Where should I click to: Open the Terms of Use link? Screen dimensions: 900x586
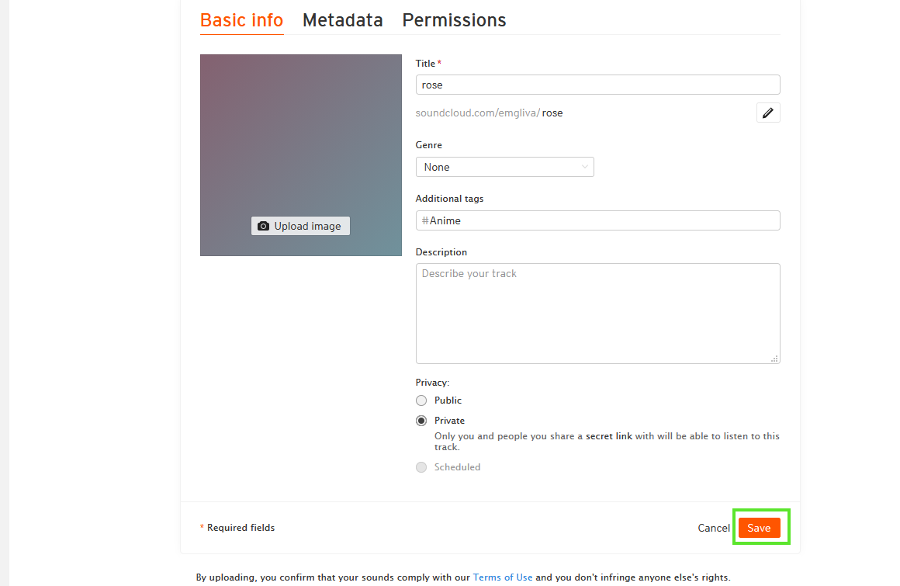[x=503, y=577]
